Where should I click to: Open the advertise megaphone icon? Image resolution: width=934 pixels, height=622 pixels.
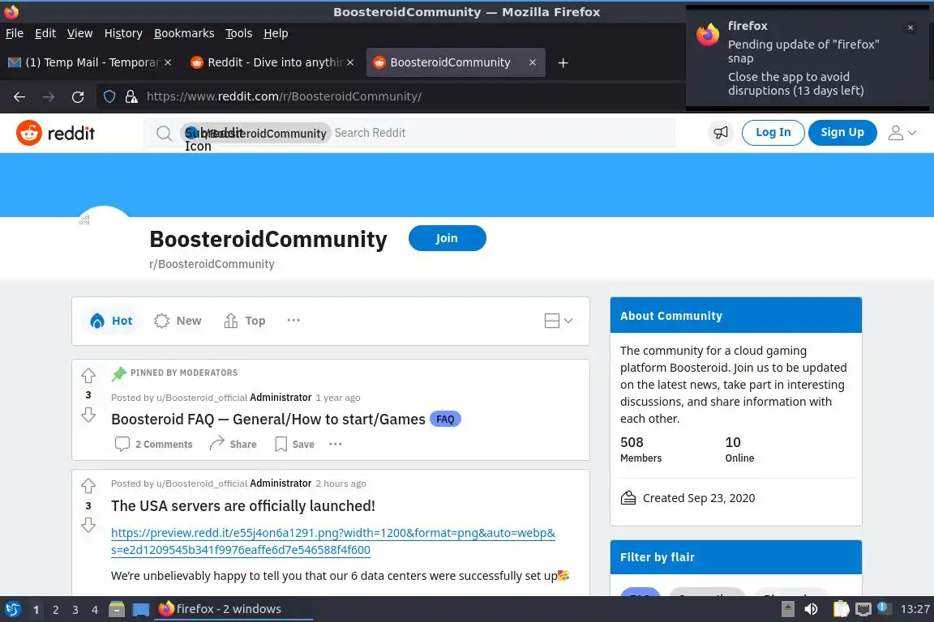721,132
